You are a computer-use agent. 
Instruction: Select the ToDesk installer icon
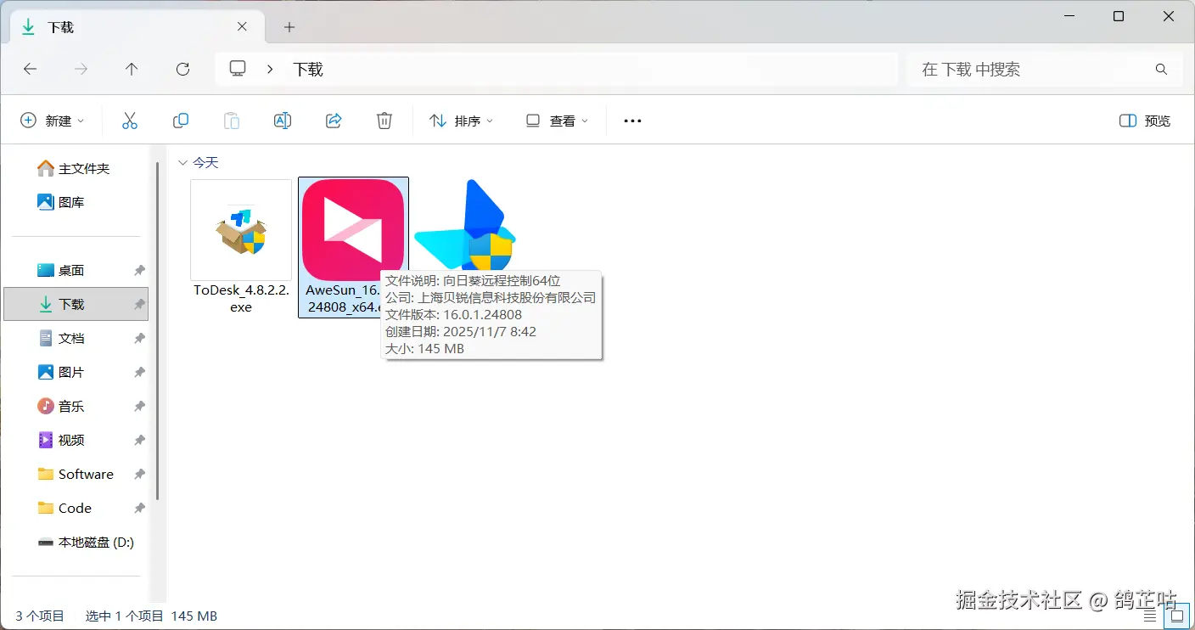point(241,230)
